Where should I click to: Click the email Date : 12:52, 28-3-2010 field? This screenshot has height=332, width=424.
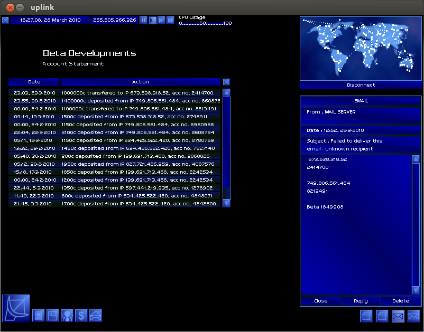[361, 130]
